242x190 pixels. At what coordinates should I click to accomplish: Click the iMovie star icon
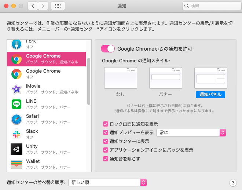click(16, 89)
